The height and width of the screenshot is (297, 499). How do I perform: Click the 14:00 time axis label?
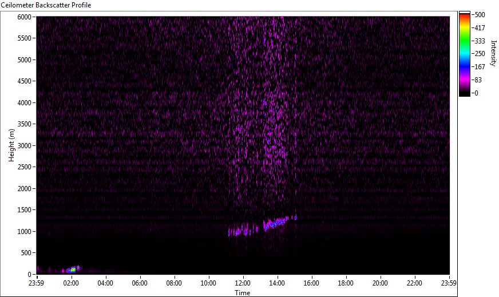(277, 283)
